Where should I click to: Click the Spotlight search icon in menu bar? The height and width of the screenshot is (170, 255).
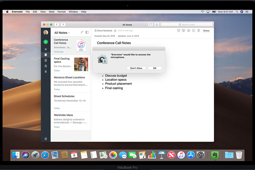[x=237, y=12]
